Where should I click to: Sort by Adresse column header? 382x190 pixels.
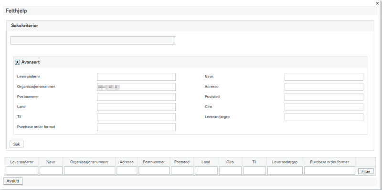pos(127,162)
